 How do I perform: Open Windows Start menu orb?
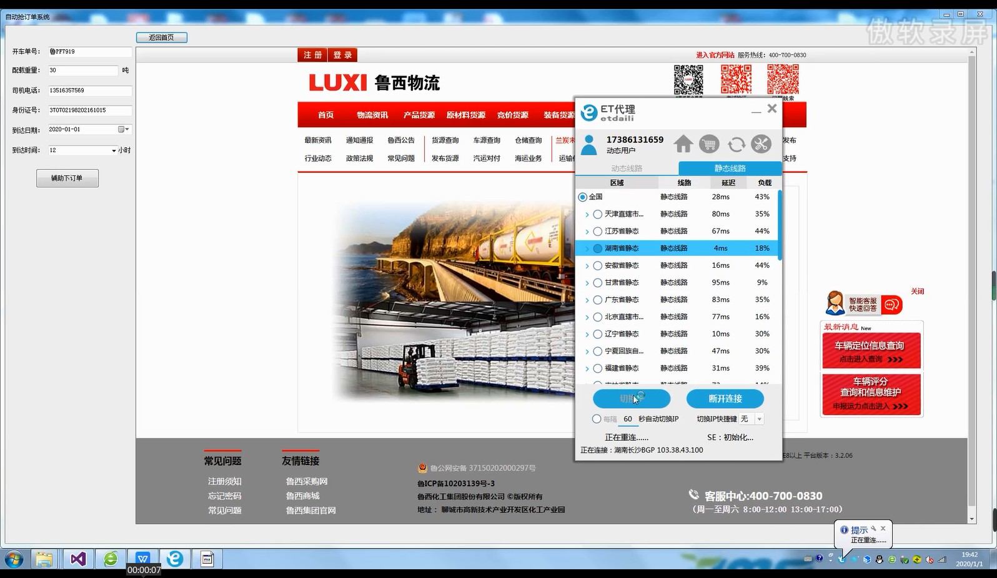pos(14,559)
